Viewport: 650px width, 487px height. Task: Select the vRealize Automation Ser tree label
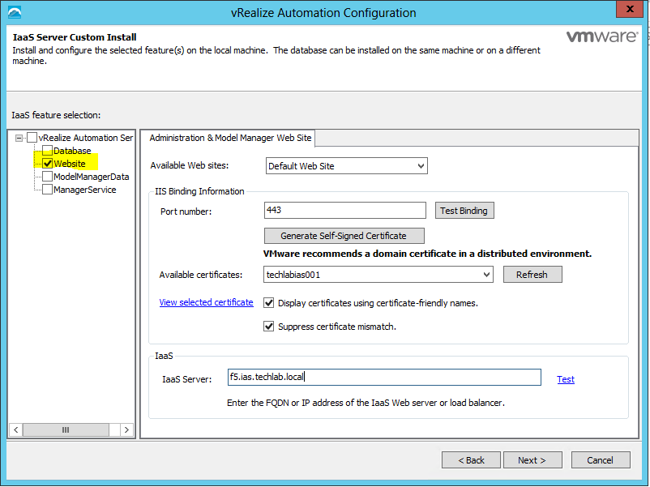86,138
